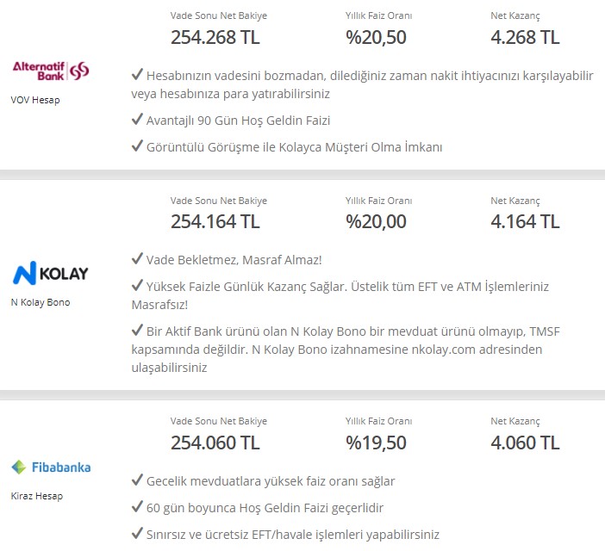The width and height of the screenshot is (605, 551).
Task: Click checkmark beside 'Sınırsız ve ücretsiz EFT/havale'
Action: point(137,533)
